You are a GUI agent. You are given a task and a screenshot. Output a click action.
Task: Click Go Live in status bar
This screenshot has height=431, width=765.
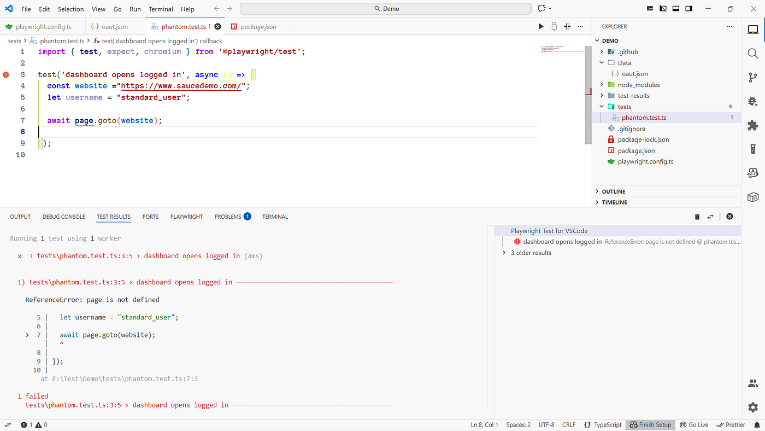[694, 425]
